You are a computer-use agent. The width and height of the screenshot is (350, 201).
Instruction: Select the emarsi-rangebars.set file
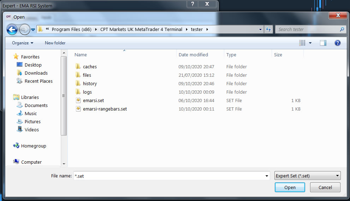tap(105, 109)
